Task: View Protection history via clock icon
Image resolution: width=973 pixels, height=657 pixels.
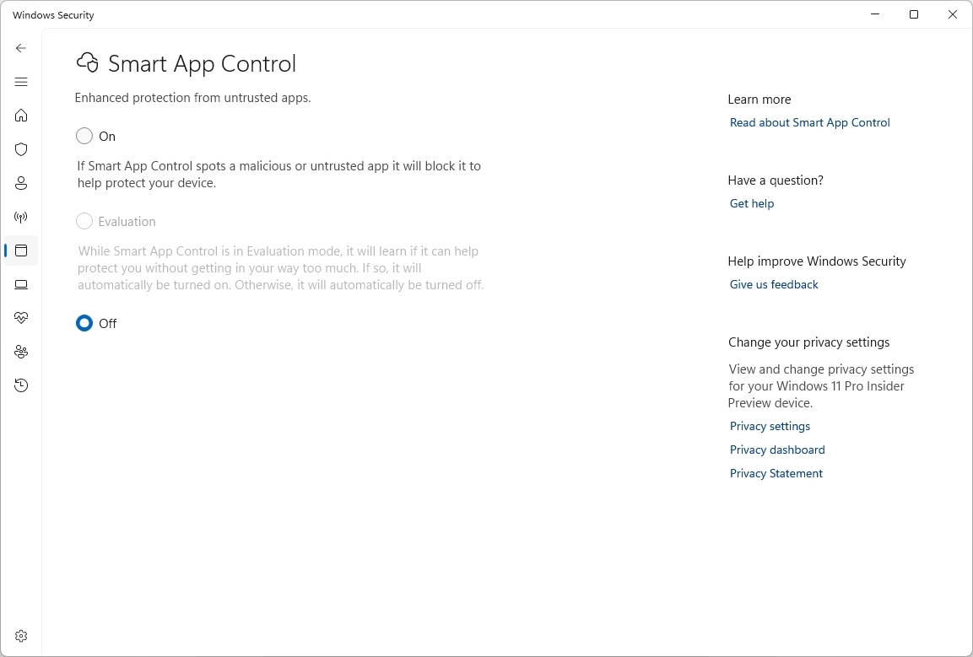Action: [21, 385]
